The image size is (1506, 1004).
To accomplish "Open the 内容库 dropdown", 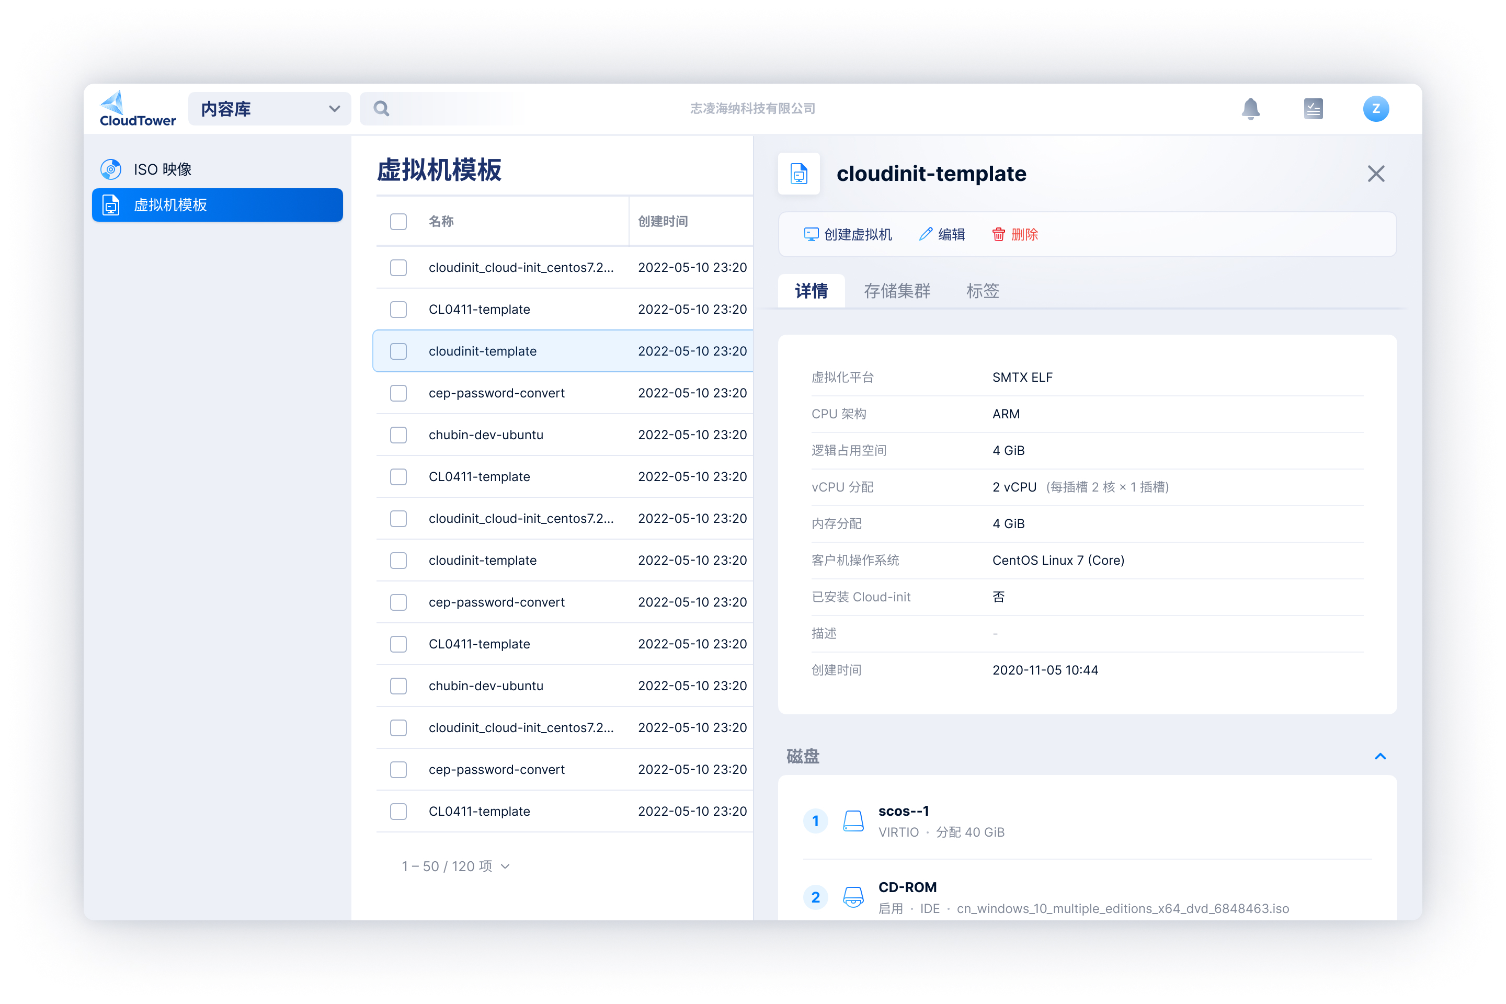I will pos(270,109).
